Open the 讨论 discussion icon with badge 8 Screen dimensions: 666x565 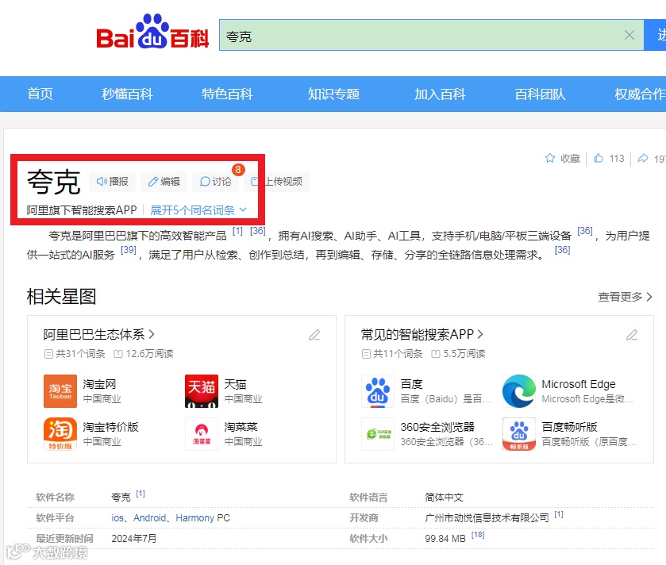click(x=215, y=182)
